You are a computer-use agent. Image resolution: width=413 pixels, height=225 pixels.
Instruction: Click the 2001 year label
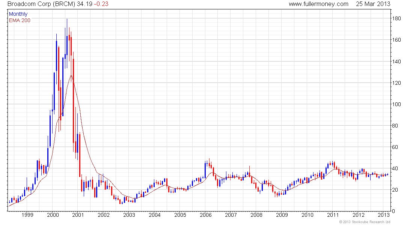(78, 215)
